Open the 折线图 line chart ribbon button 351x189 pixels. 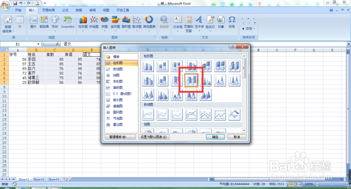pos(94,23)
